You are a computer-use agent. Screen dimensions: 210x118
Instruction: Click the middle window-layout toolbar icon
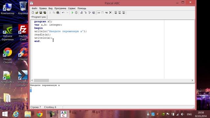119,12
